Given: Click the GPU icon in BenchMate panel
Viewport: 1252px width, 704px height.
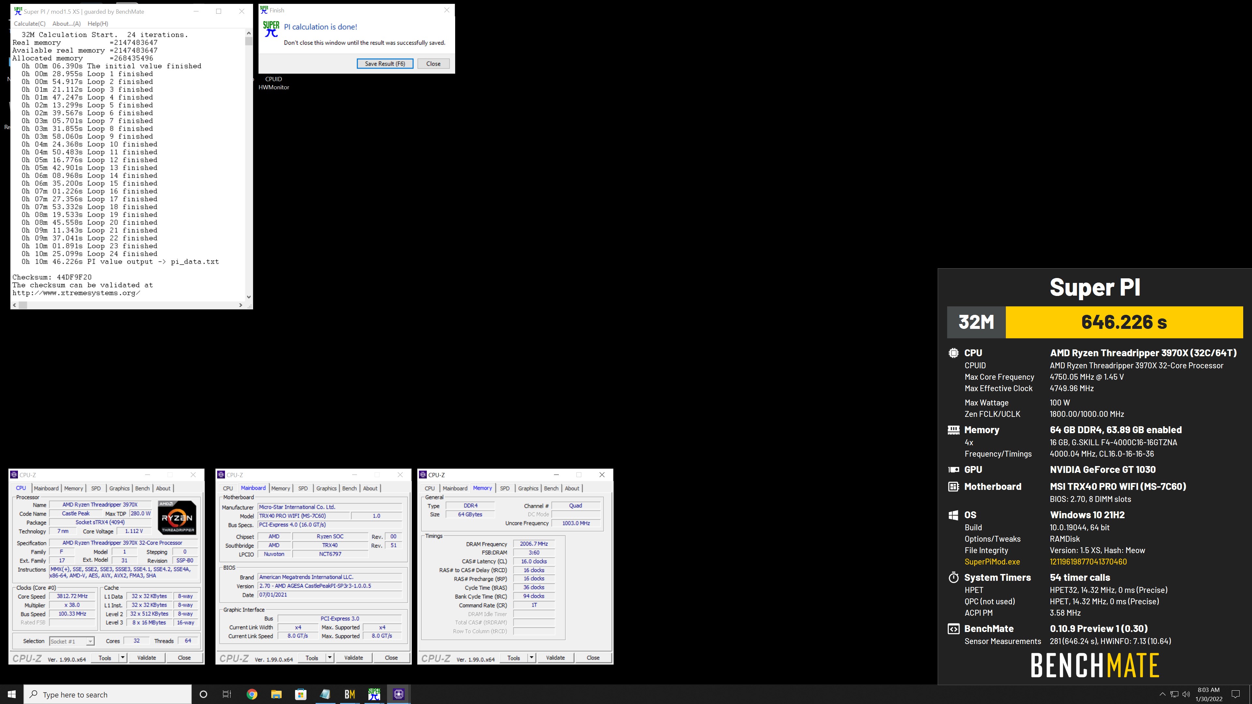Looking at the screenshot, I should click(x=953, y=470).
